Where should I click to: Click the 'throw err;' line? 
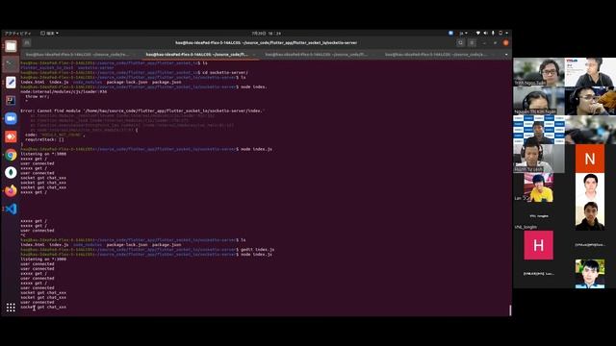coord(38,96)
